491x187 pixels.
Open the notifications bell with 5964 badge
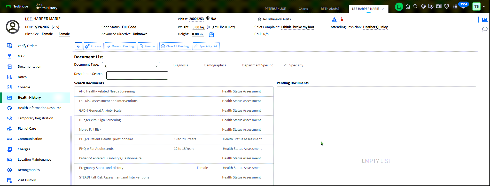(x=463, y=7)
